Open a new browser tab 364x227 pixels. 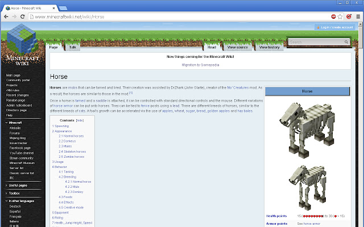point(63,9)
